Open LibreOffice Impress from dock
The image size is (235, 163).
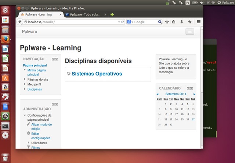tap(5, 68)
